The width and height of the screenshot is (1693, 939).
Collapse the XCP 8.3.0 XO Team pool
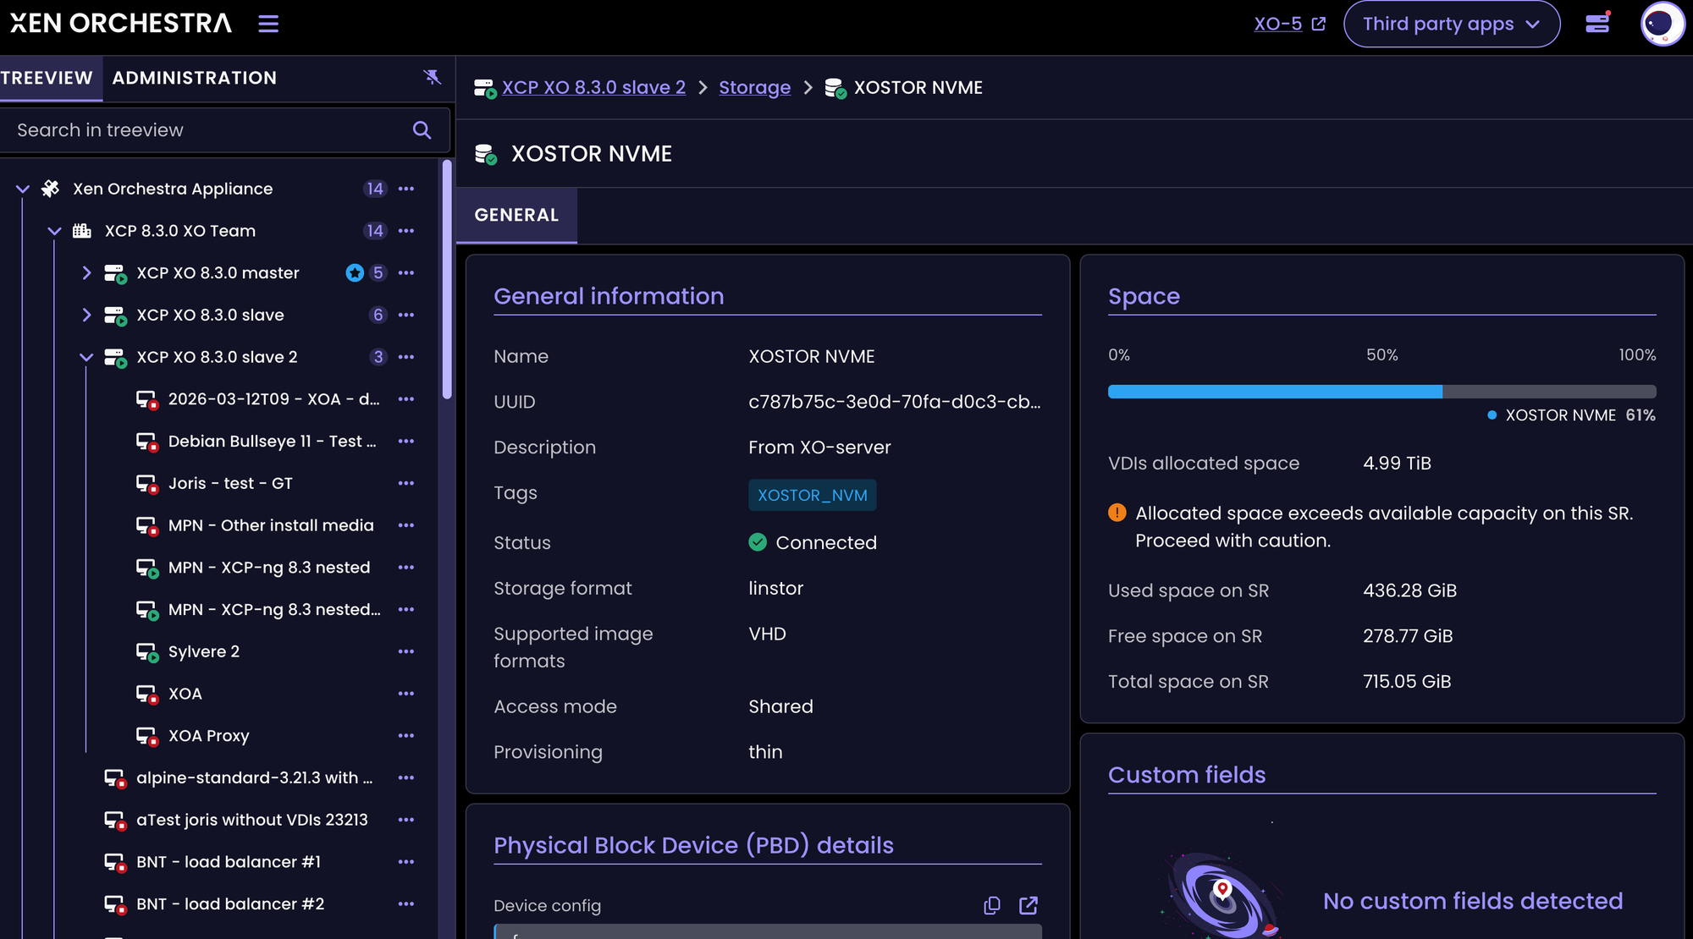(55, 231)
